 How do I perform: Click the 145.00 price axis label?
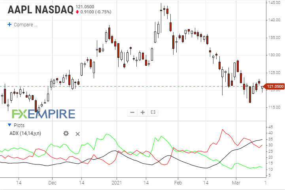point(274,3)
